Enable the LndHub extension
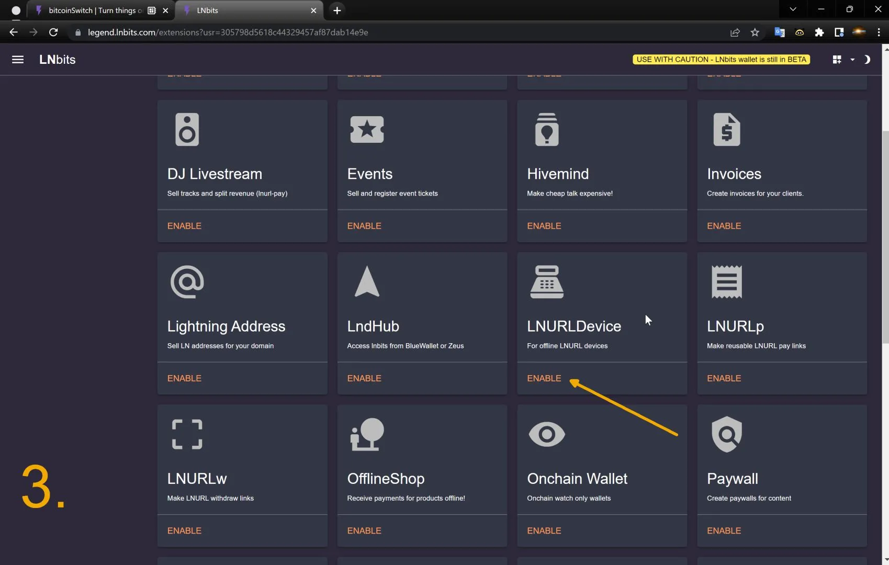 pyautogui.click(x=364, y=378)
